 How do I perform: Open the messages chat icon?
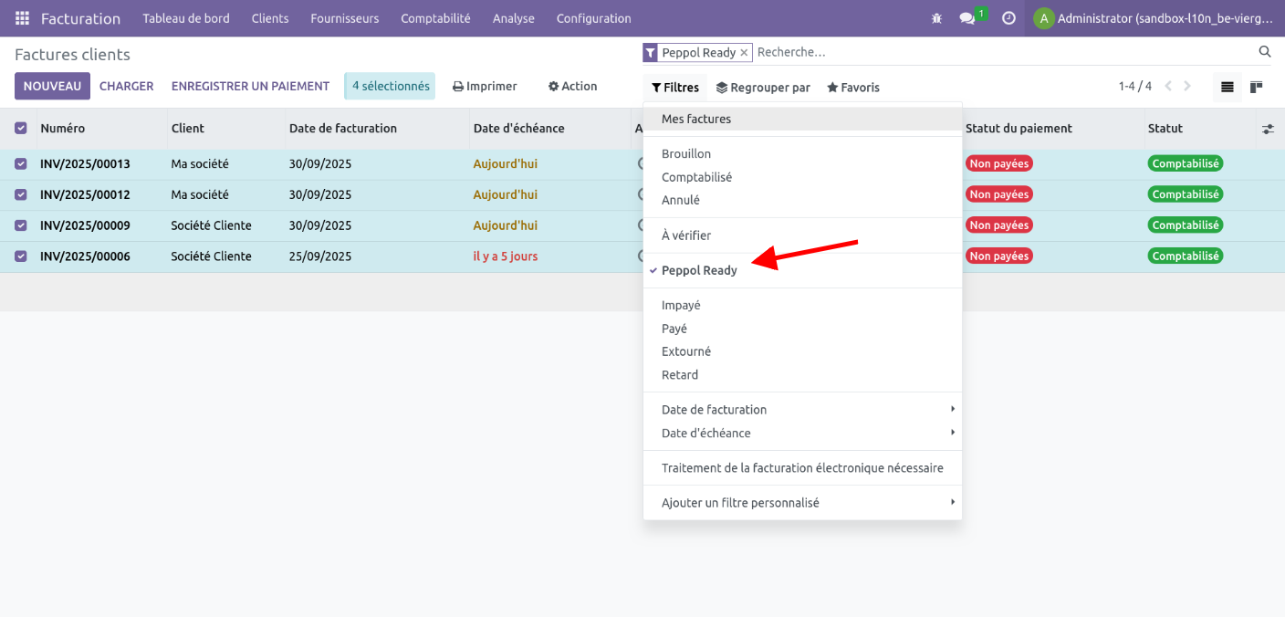point(967,18)
